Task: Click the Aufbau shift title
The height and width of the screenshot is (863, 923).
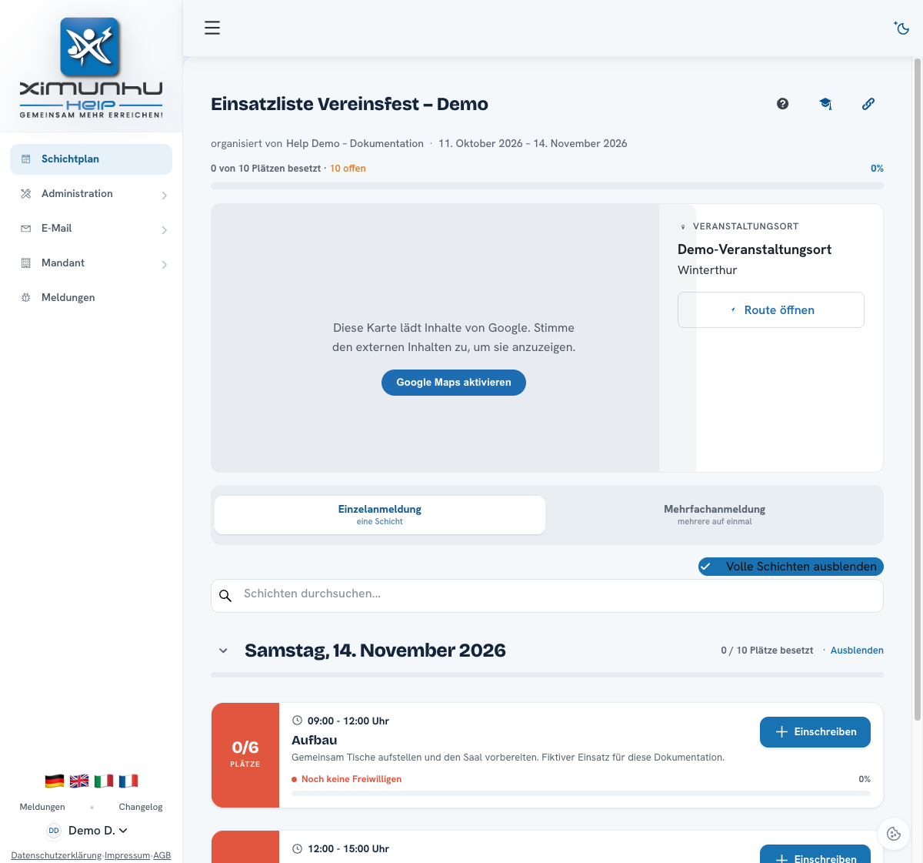Action: pyautogui.click(x=315, y=740)
